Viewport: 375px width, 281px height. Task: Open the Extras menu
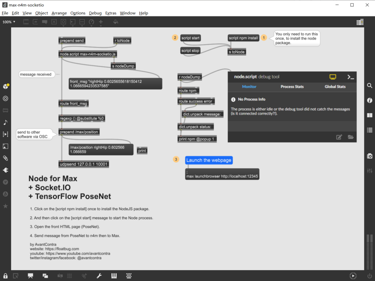tap(111, 13)
